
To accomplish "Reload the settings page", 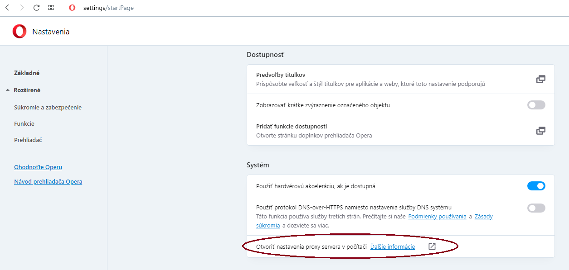I will pos(37,8).
